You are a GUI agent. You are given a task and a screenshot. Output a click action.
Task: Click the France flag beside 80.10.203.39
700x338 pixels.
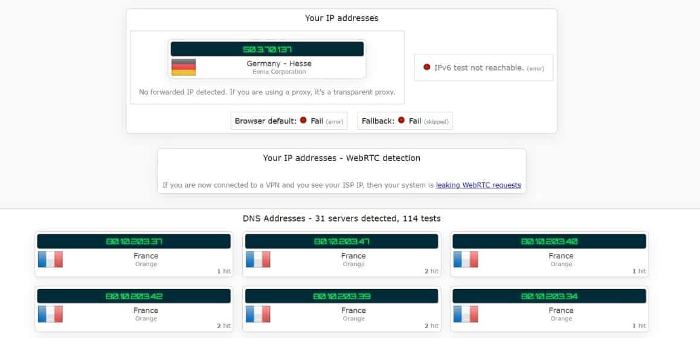click(x=258, y=314)
